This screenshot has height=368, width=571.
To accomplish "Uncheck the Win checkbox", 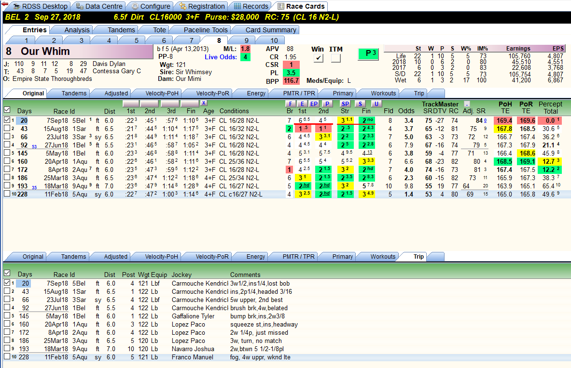I will click(x=318, y=58).
